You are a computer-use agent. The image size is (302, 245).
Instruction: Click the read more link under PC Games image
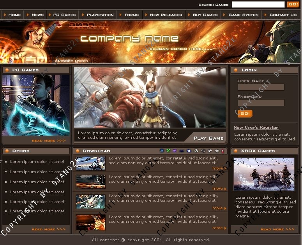click(x=49, y=141)
